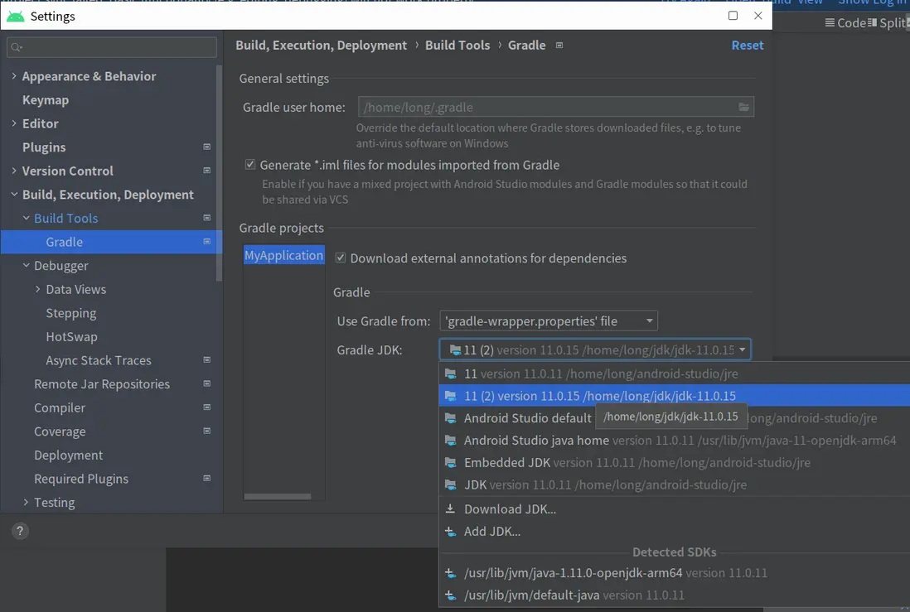Image resolution: width=910 pixels, height=612 pixels.
Task: Click folder icon of Android Studio java home entry
Action: (x=450, y=441)
